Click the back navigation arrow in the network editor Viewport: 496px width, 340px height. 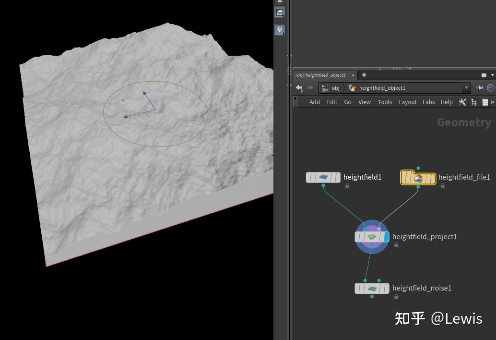coord(298,88)
